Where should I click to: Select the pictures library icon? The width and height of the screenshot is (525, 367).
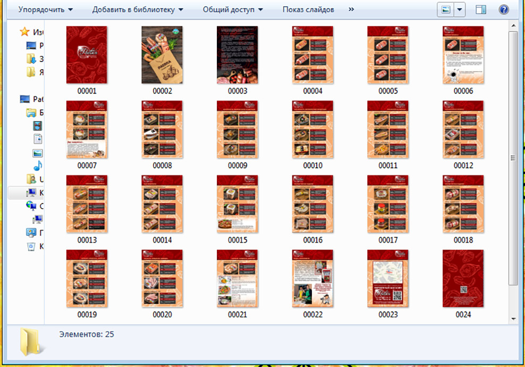pos(38,153)
